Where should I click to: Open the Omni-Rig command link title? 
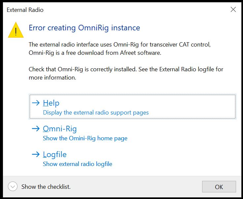tap(60, 129)
